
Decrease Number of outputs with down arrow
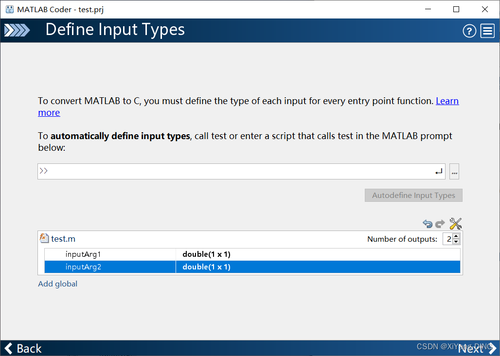[456, 241]
